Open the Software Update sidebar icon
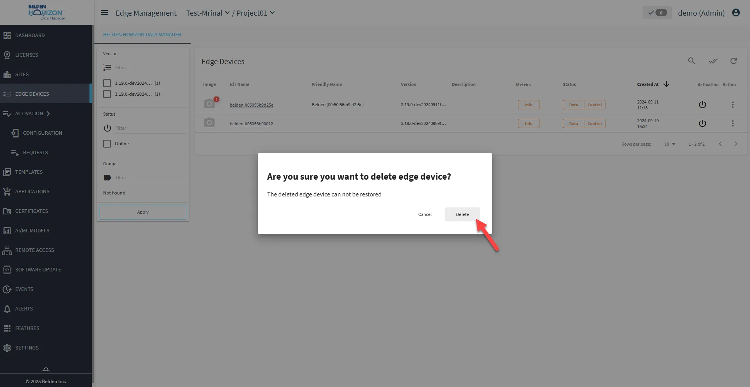The height and width of the screenshot is (387, 750). pos(7,270)
